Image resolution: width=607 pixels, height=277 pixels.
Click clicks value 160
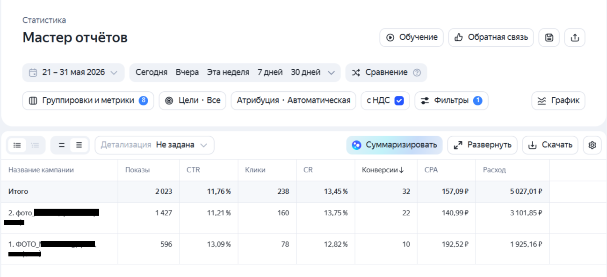(x=283, y=213)
